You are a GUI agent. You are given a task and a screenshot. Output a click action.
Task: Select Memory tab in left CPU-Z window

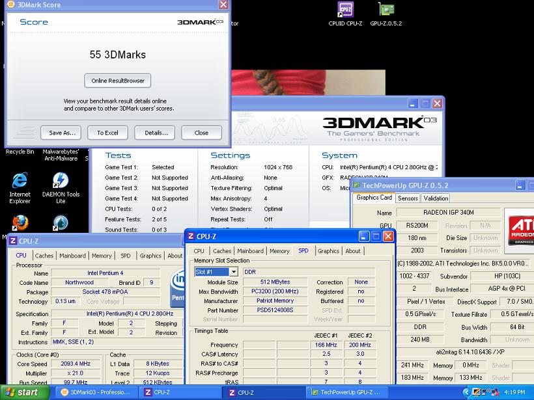[102, 256]
